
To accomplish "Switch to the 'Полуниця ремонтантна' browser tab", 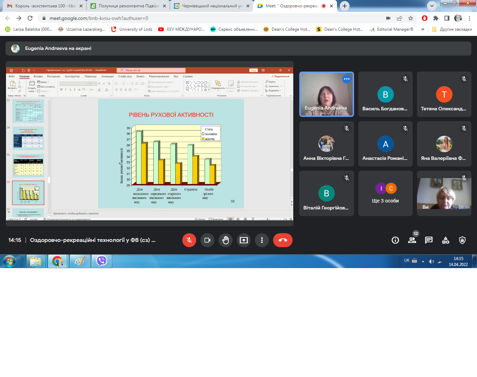I will point(128,6).
